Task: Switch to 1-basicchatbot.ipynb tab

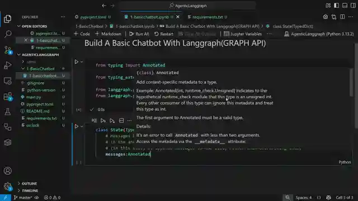Action: [x=149, y=17]
